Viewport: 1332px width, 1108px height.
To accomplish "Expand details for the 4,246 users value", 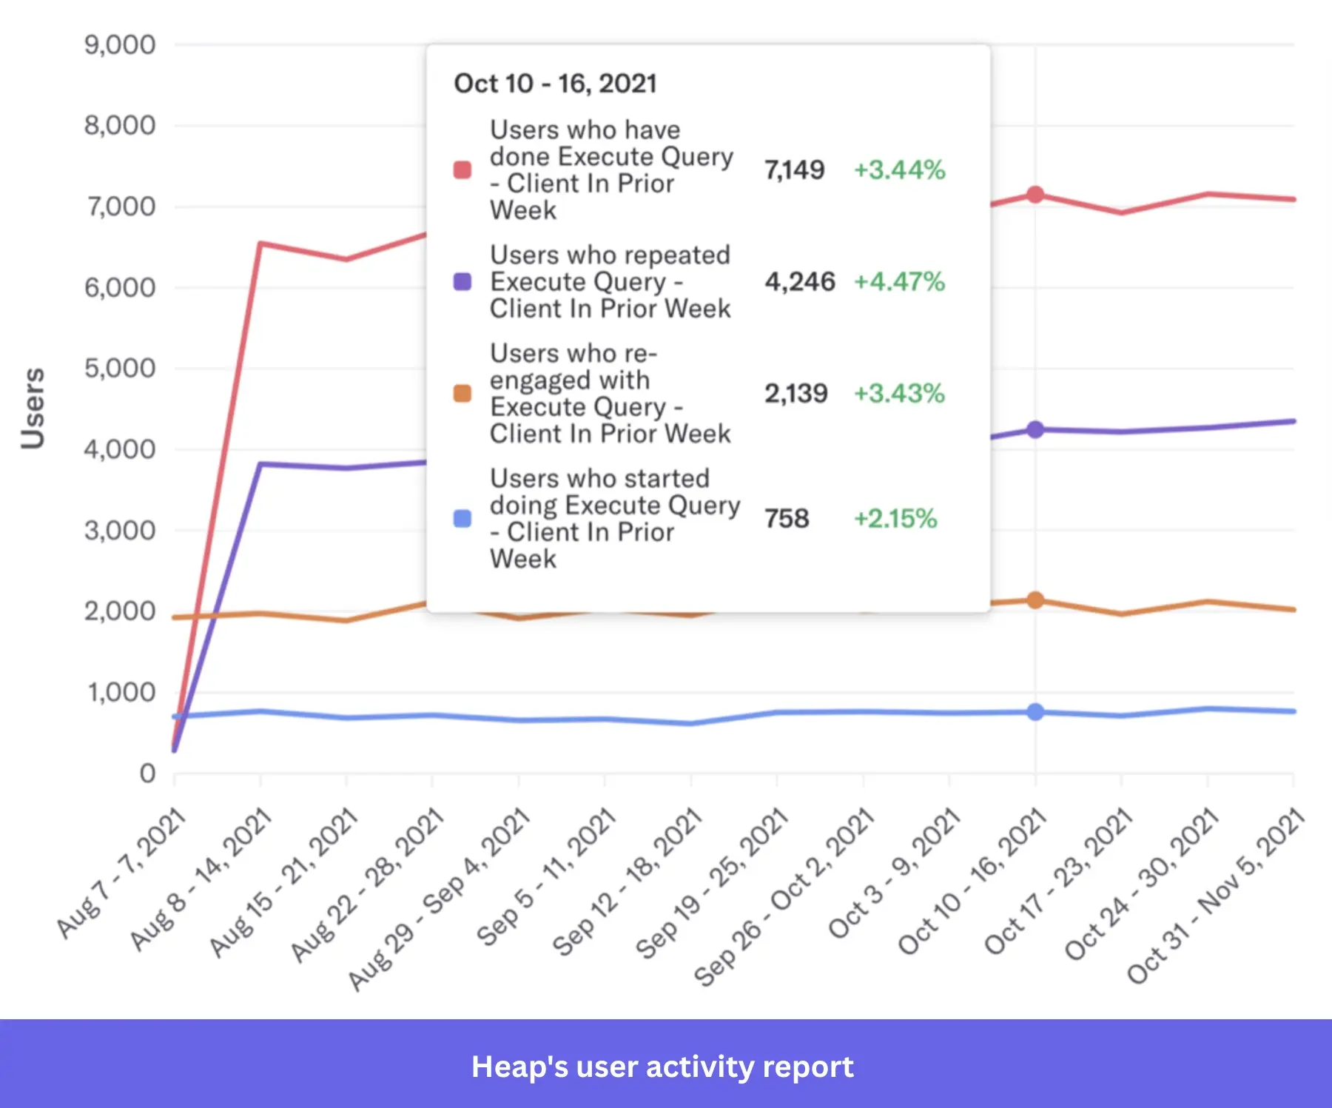I will coord(801,282).
